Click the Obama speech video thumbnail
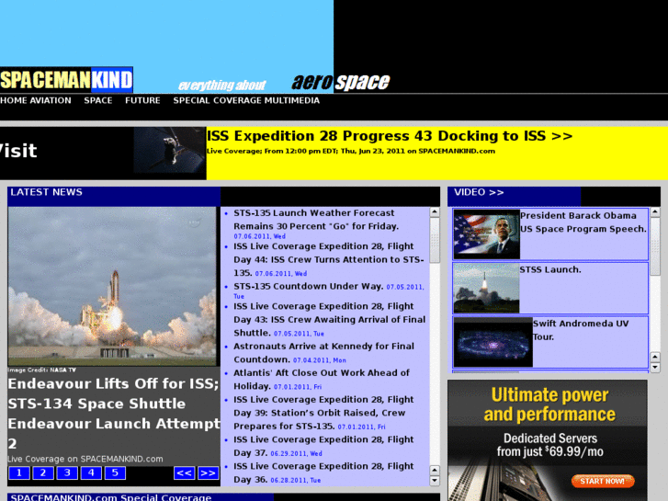 486,234
